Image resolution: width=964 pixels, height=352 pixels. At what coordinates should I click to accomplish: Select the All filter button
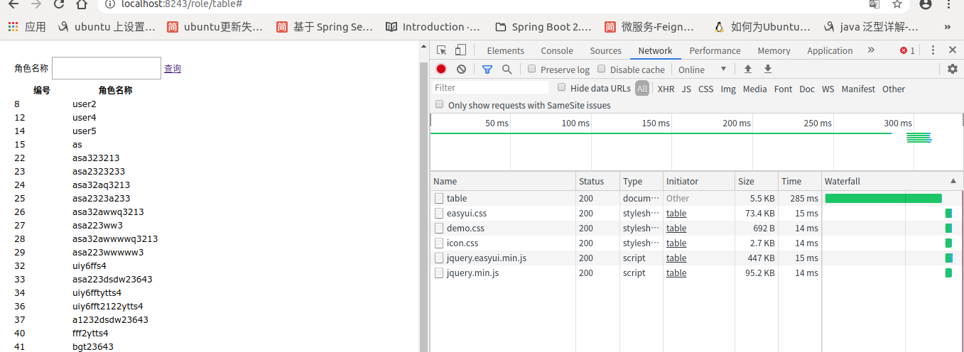[642, 89]
